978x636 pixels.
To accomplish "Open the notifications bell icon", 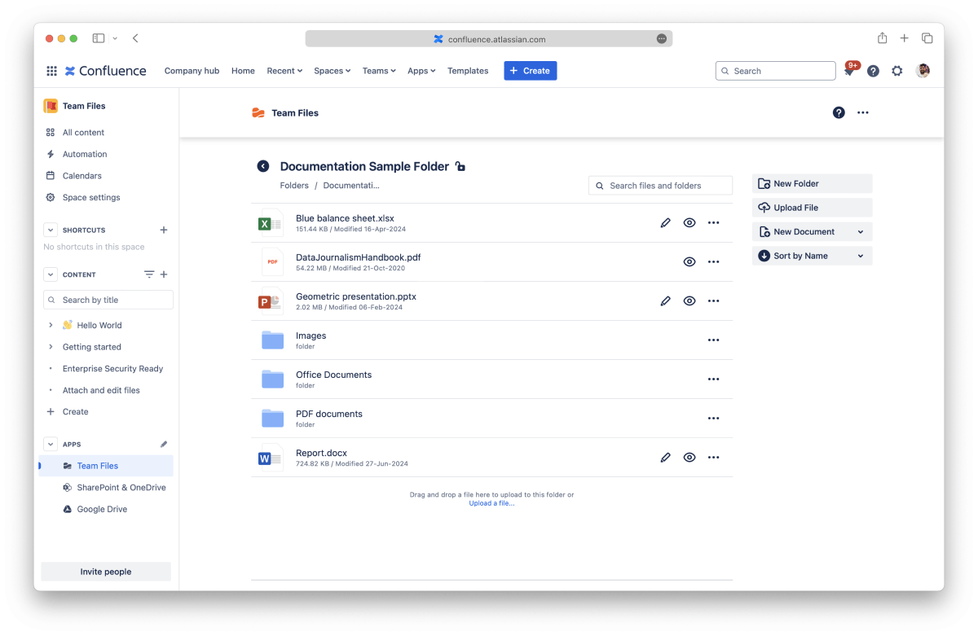I will (x=848, y=72).
